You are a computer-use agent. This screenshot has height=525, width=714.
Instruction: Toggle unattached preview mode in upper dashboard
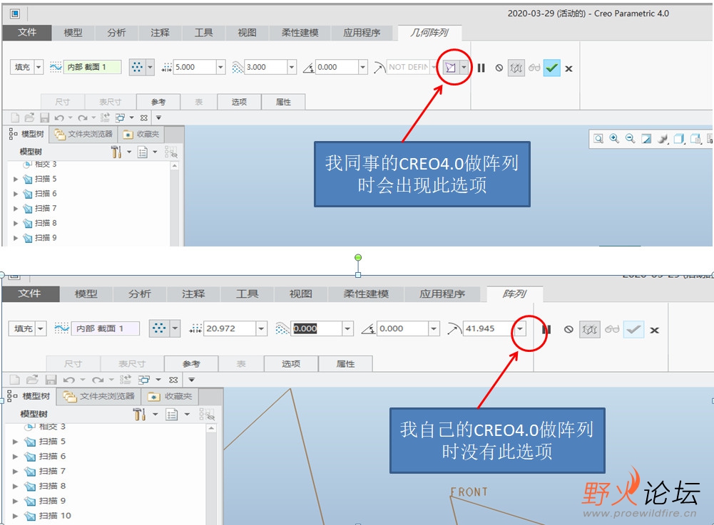pyautogui.click(x=516, y=68)
